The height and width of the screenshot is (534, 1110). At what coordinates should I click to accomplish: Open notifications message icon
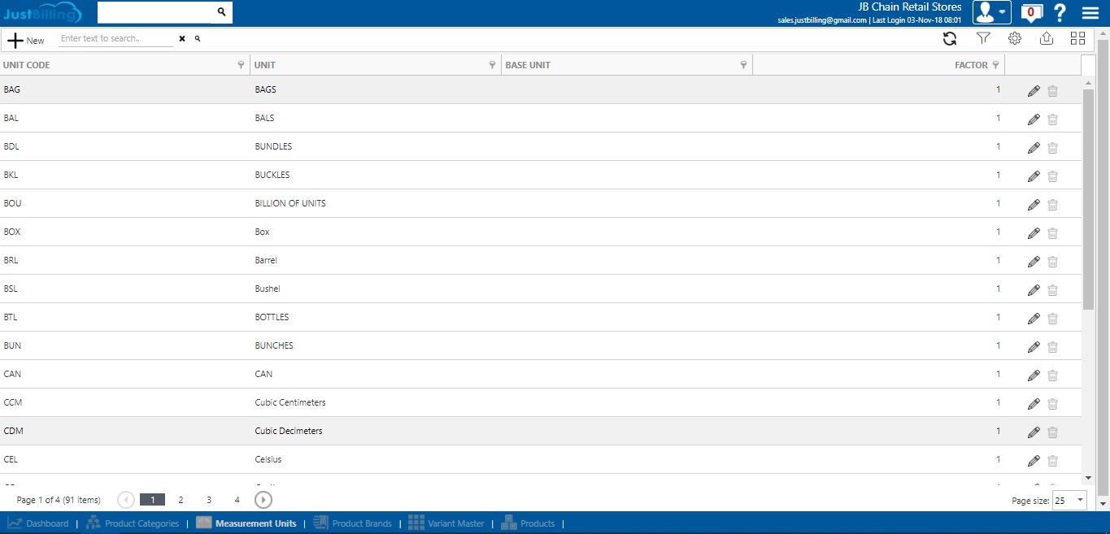click(1031, 12)
